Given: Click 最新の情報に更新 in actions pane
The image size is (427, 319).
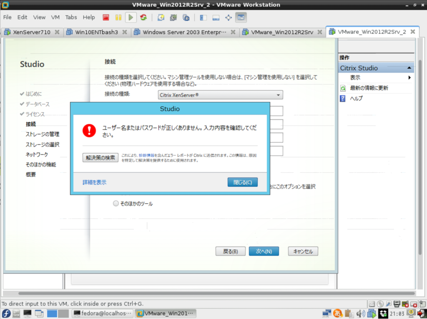Looking at the screenshot, I should click(369, 88).
